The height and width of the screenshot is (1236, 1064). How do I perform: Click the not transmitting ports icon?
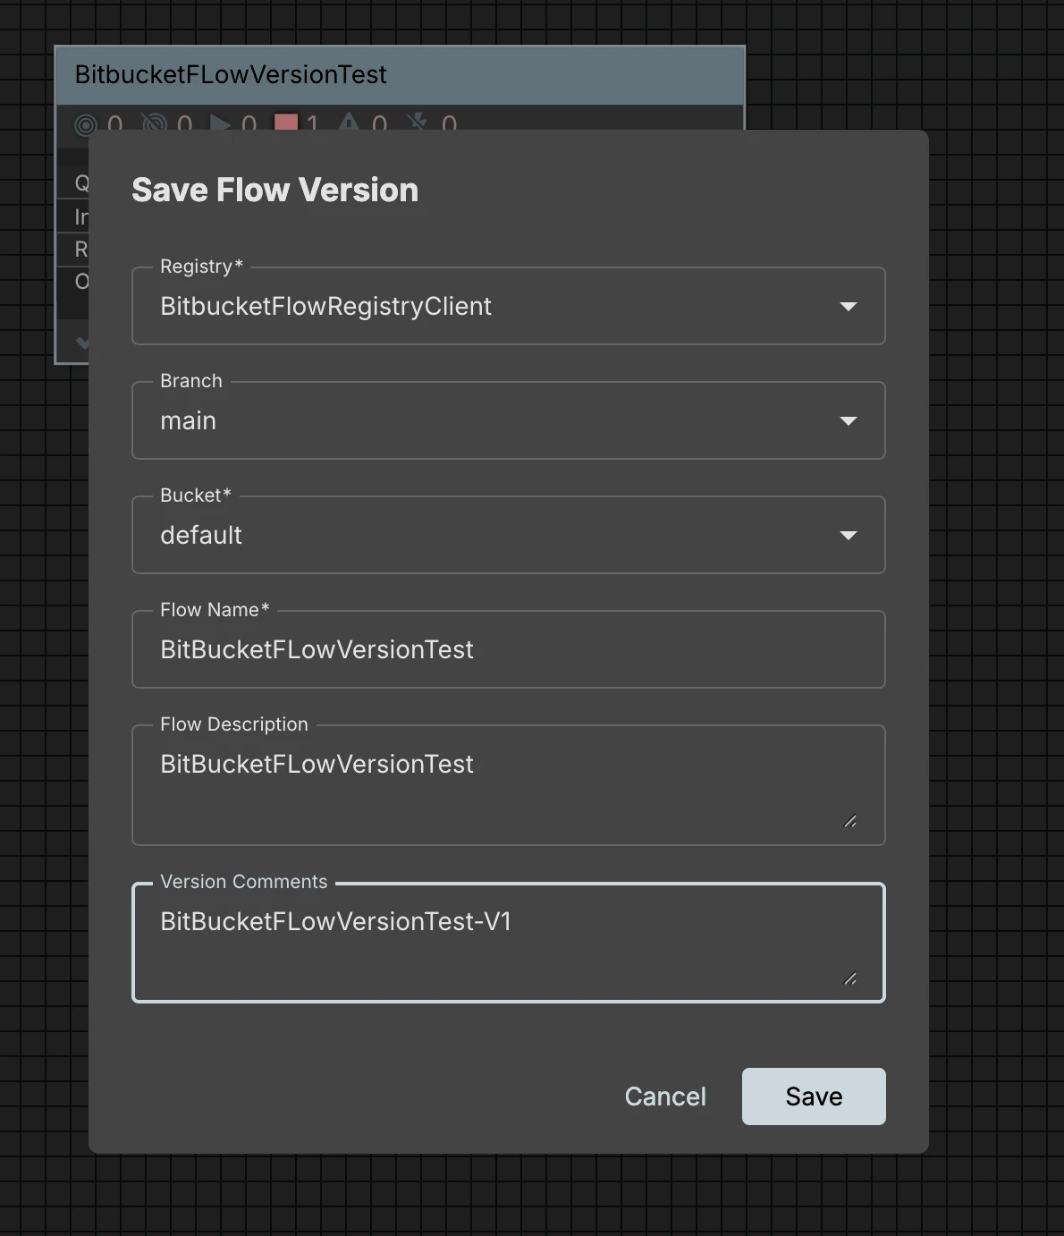(x=154, y=123)
